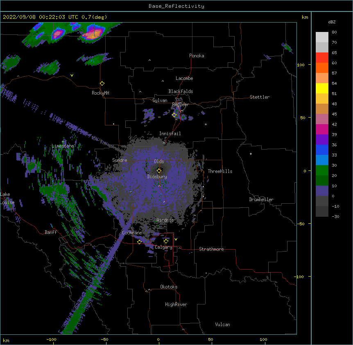Click the Strathmore city label

[x=211, y=249]
